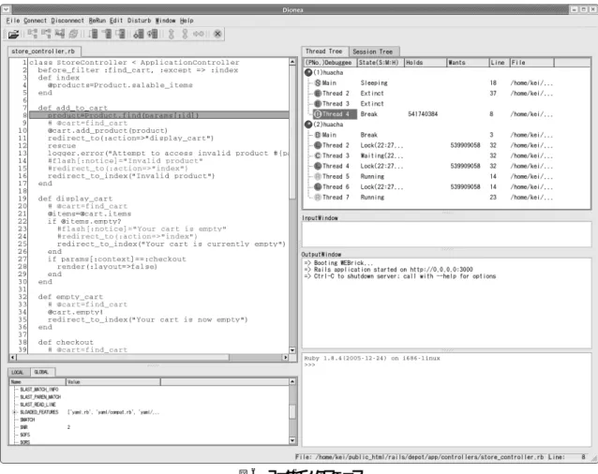Viewport: 598px width, 474px height.
Task: Click the Line column header in thread tree
Action: pyautogui.click(x=500, y=63)
